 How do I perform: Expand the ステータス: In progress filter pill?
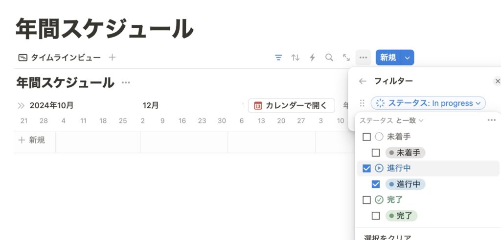[x=428, y=103]
